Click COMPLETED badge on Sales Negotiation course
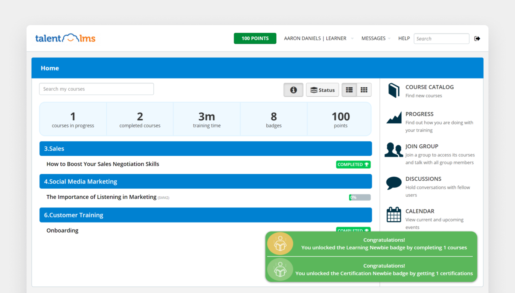Screen dimensions: 515x293 (353, 164)
